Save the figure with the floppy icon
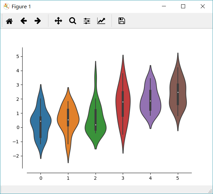213x194 pixels. [122, 21]
